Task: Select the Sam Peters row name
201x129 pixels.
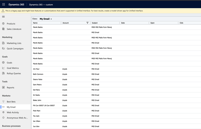Action: click(37, 85)
